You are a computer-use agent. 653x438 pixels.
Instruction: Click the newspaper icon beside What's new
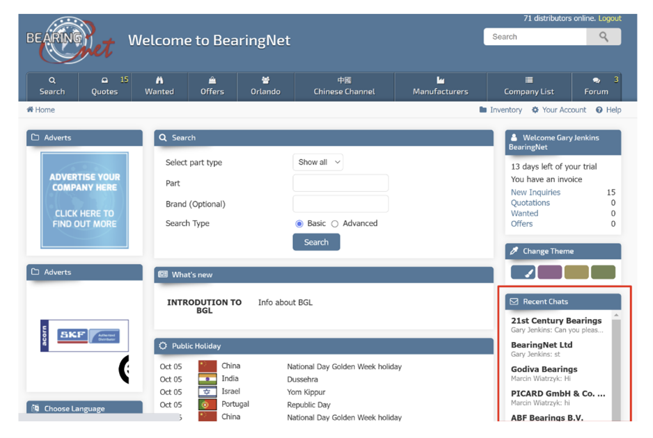[163, 275]
